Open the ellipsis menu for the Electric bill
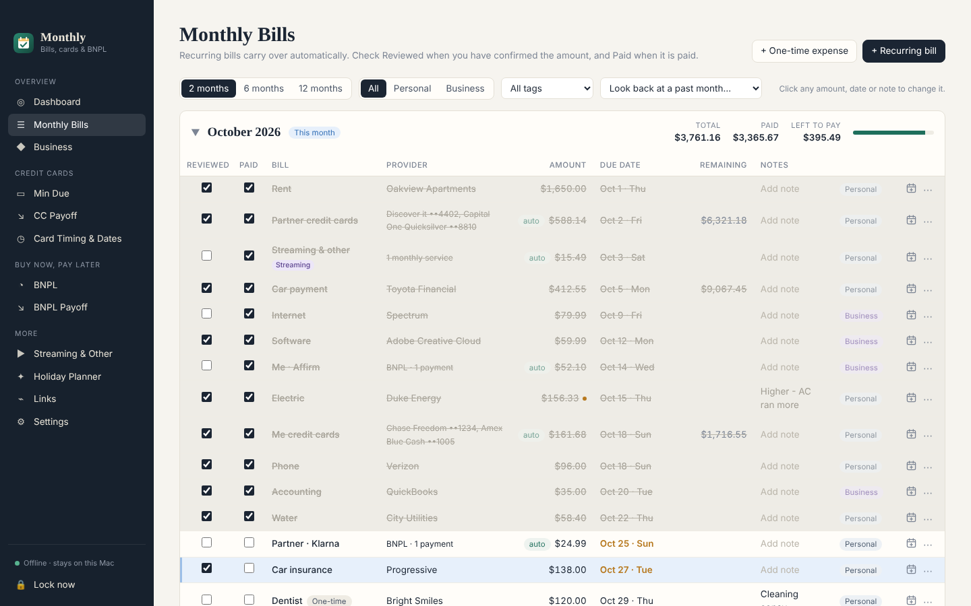Screen dimensions: 971x606 click(x=928, y=399)
